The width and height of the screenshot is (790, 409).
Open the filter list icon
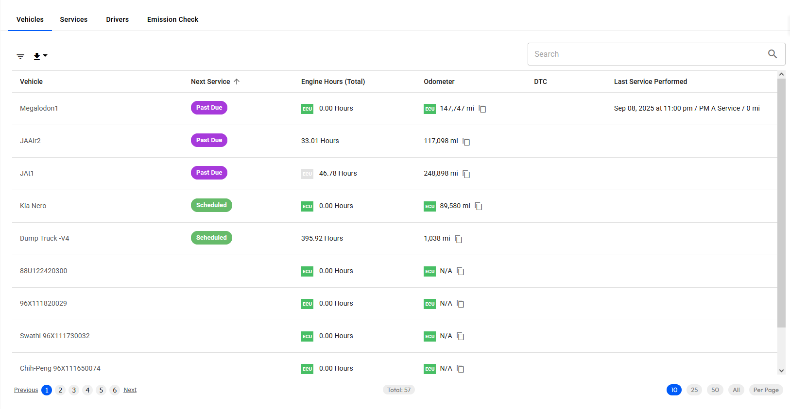click(x=20, y=57)
